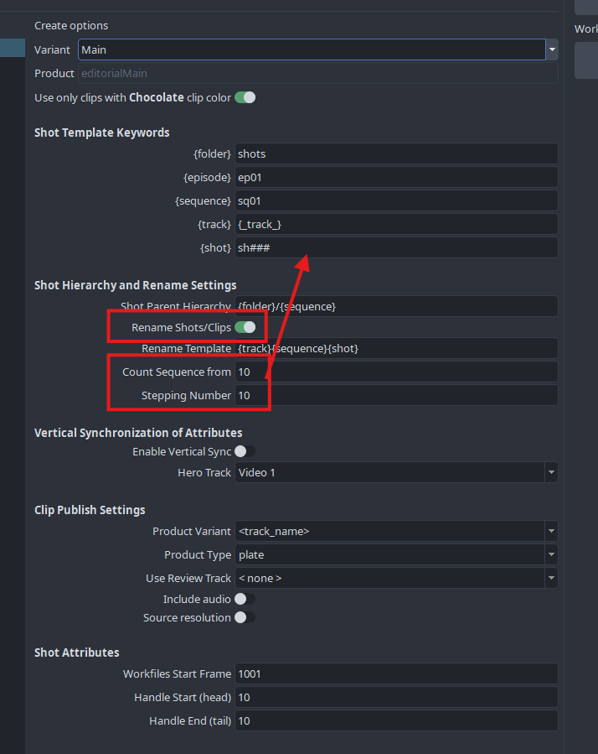Image resolution: width=598 pixels, height=754 pixels.
Task: Click the Handle End (tail) field
Action: click(396, 721)
